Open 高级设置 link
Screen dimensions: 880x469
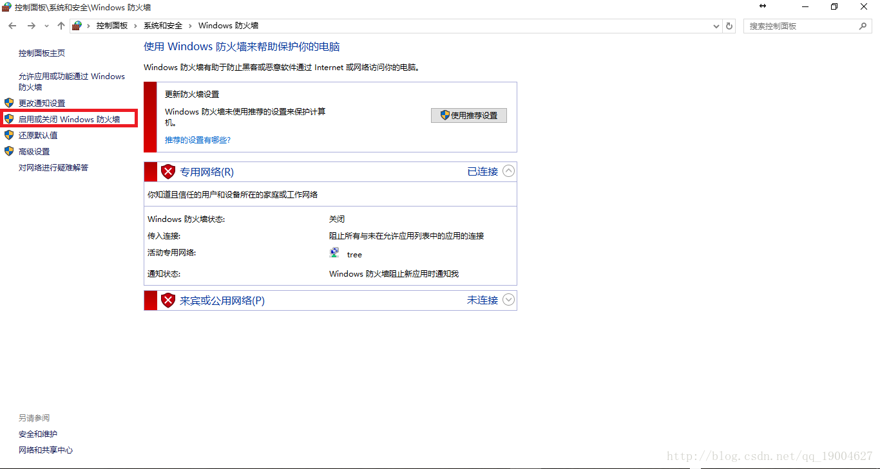(x=34, y=151)
